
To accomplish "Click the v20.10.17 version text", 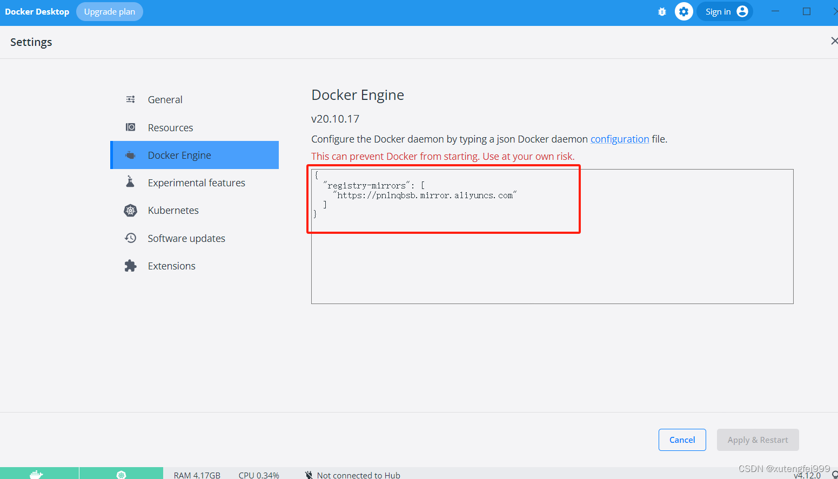I will pos(335,119).
